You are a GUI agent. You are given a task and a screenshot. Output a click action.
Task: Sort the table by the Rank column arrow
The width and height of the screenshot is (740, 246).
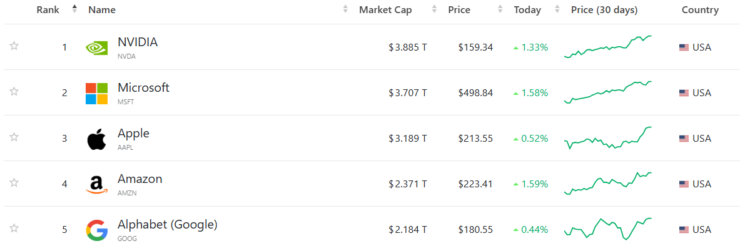[74, 9]
